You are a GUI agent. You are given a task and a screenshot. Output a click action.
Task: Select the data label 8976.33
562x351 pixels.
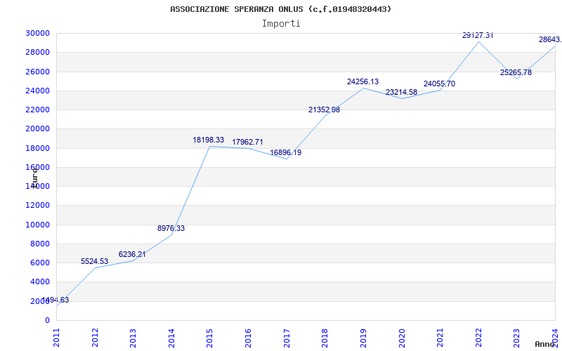pos(171,228)
